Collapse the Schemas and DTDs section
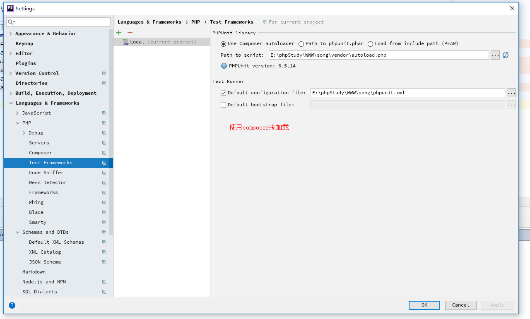530x319 pixels. point(17,232)
